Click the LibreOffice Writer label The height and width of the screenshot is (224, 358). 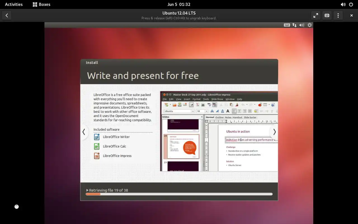coord(116,137)
